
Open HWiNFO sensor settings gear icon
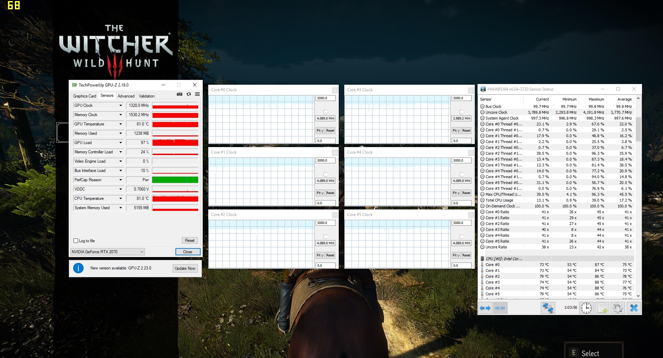click(618, 308)
